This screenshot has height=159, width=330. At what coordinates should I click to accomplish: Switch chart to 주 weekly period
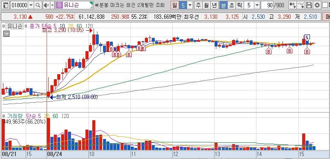point(198,6)
